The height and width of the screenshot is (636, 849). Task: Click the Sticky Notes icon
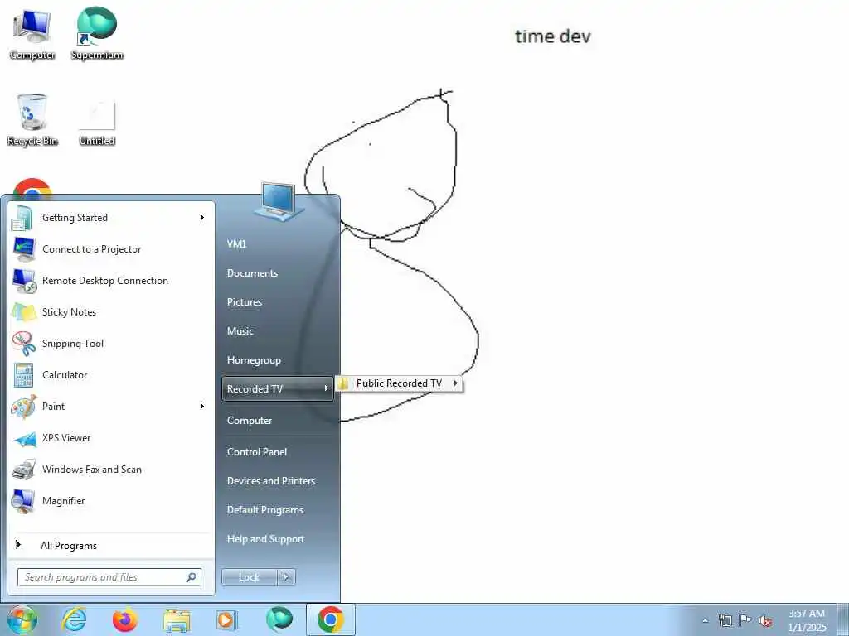click(23, 312)
